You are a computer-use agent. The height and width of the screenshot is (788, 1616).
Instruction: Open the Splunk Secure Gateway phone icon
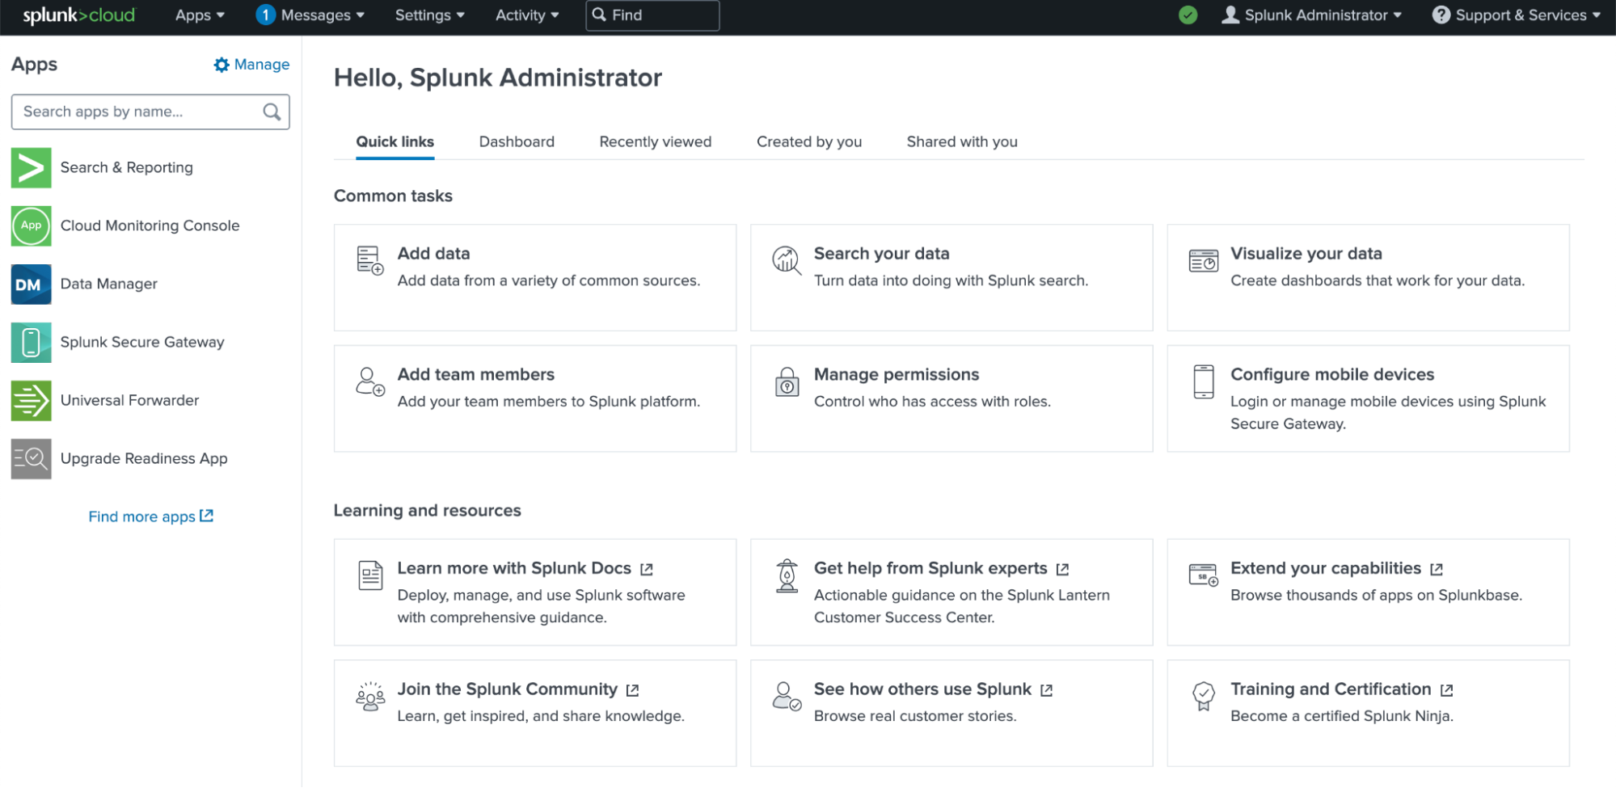tap(31, 342)
